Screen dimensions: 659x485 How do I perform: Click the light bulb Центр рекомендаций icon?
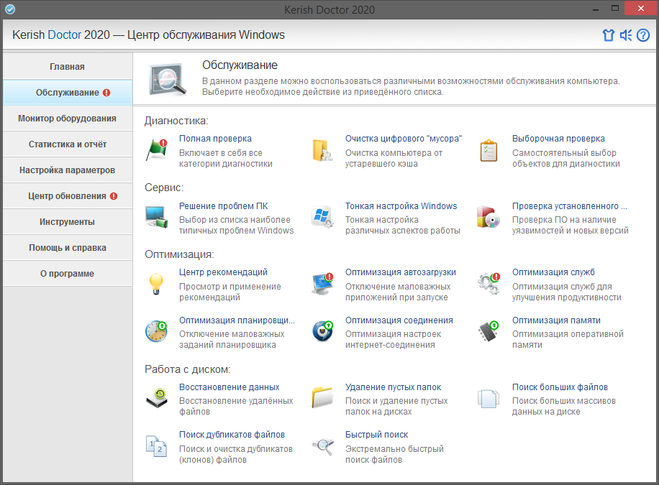tap(157, 284)
